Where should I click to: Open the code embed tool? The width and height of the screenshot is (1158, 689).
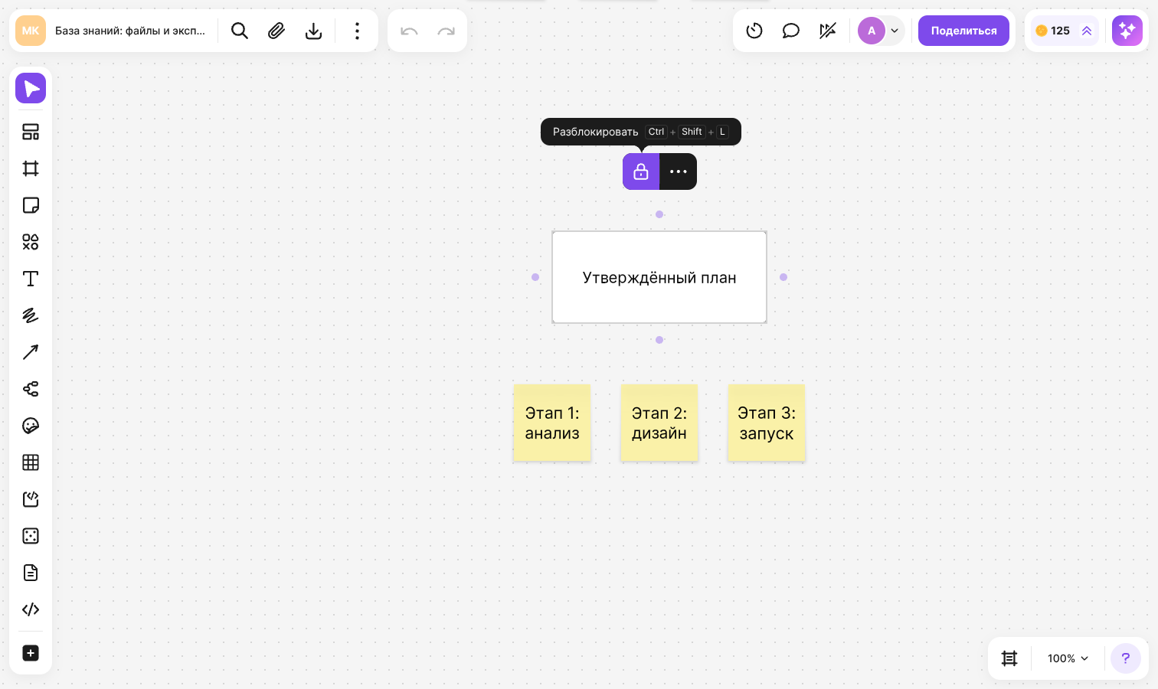(31, 609)
